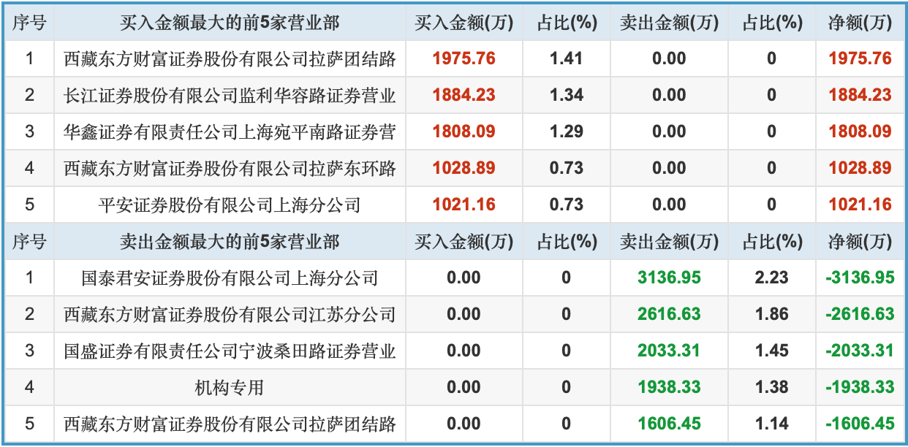Select 华鑫证券有限责任公司上海宛平南路证券营 name

pos(230,131)
